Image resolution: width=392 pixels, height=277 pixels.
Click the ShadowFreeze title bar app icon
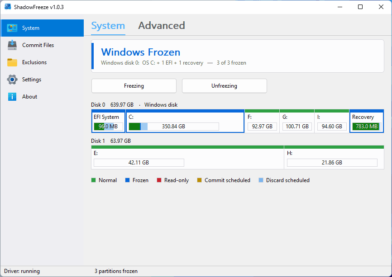[8, 7]
